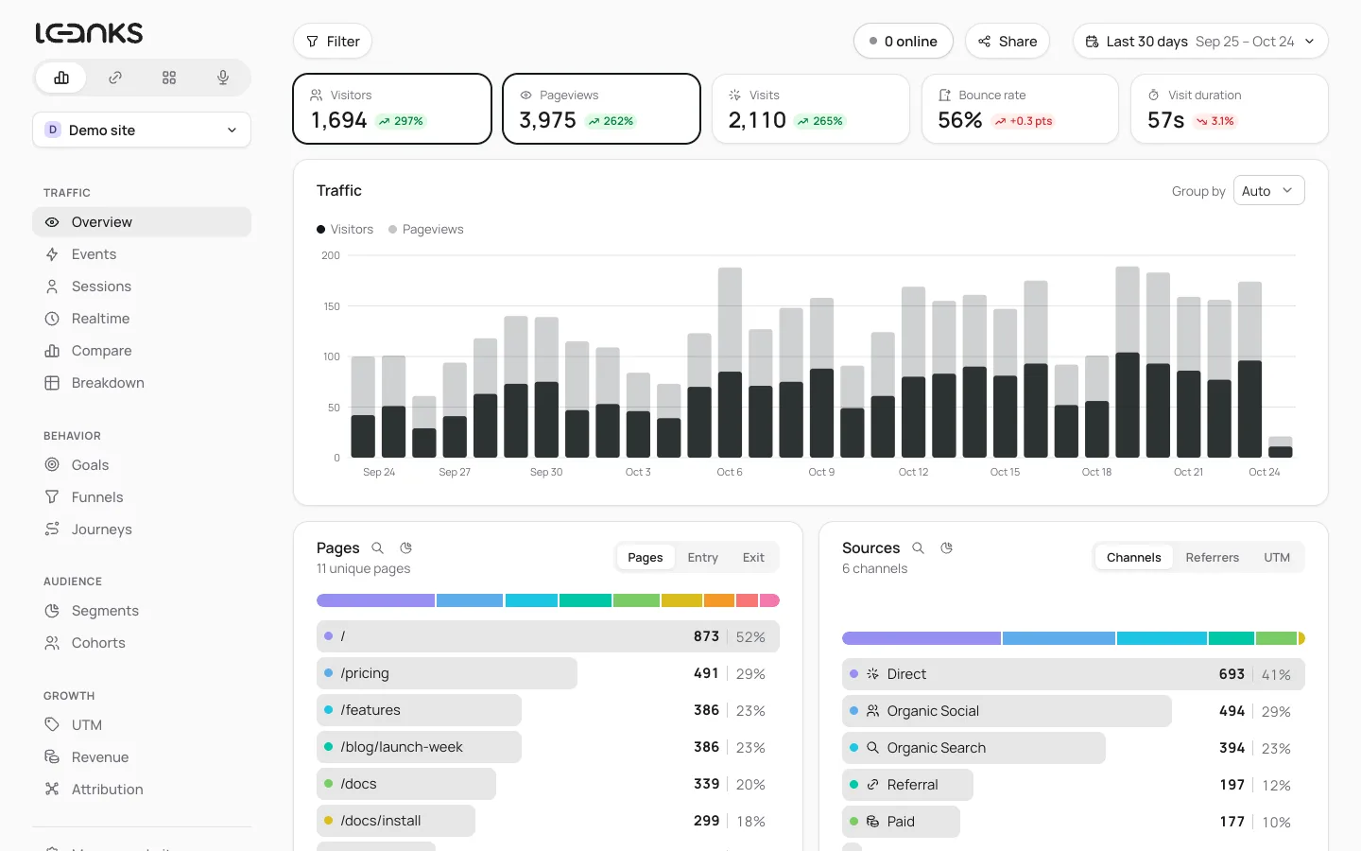Open Funnels in the Behavior section
The width and height of the screenshot is (1361, 851).
(x=142, y=497)
